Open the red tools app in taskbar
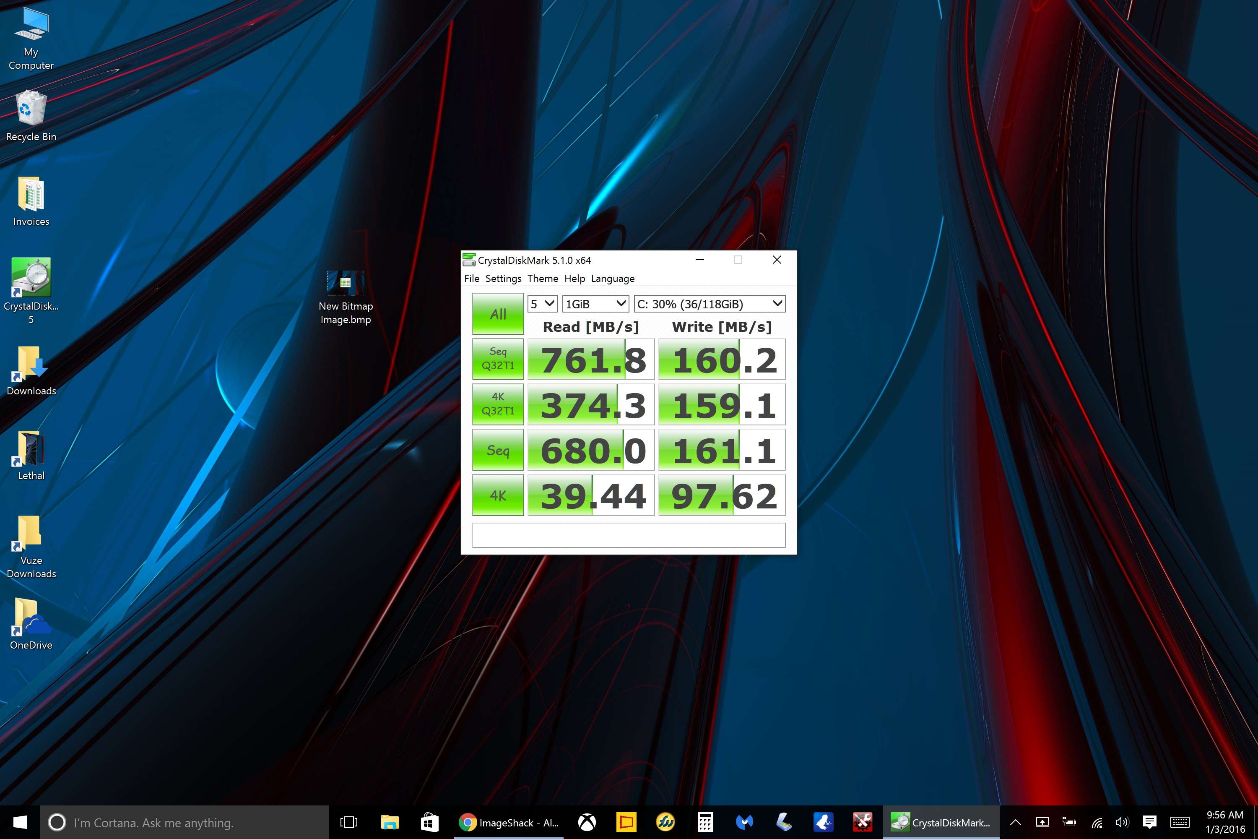Viewport: 1258px width, 839px height. [x=863, y=822]
